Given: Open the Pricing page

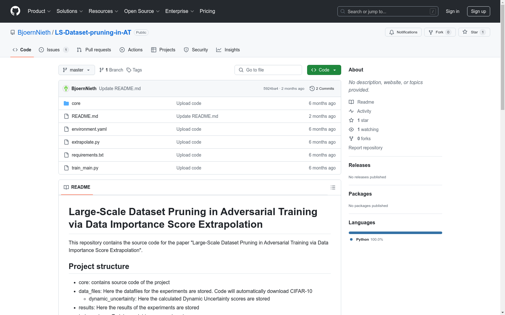Looking at the screenshot, I should click(x=207, y=11).
